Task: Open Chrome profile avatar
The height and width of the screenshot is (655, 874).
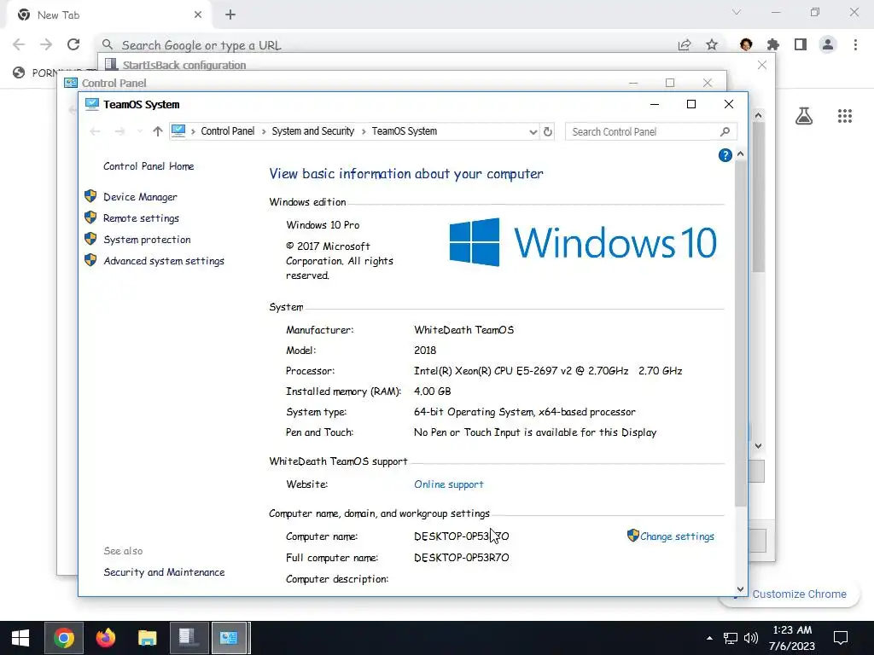Action: pyautogui.click(x=828, y=44)
